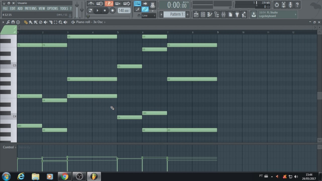Viewport: 322px width, 181px height.
Task: Stop playback with the Stop button
Action: (x=105, y=11)
